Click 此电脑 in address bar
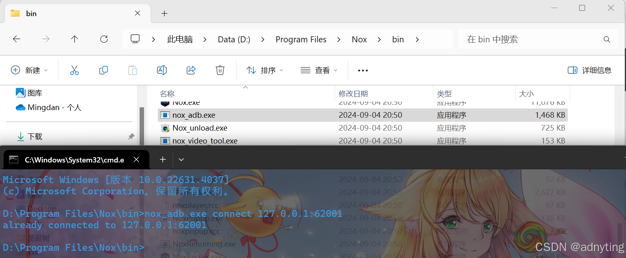Viewport: 626px width, 258px height. coord(180,40)
